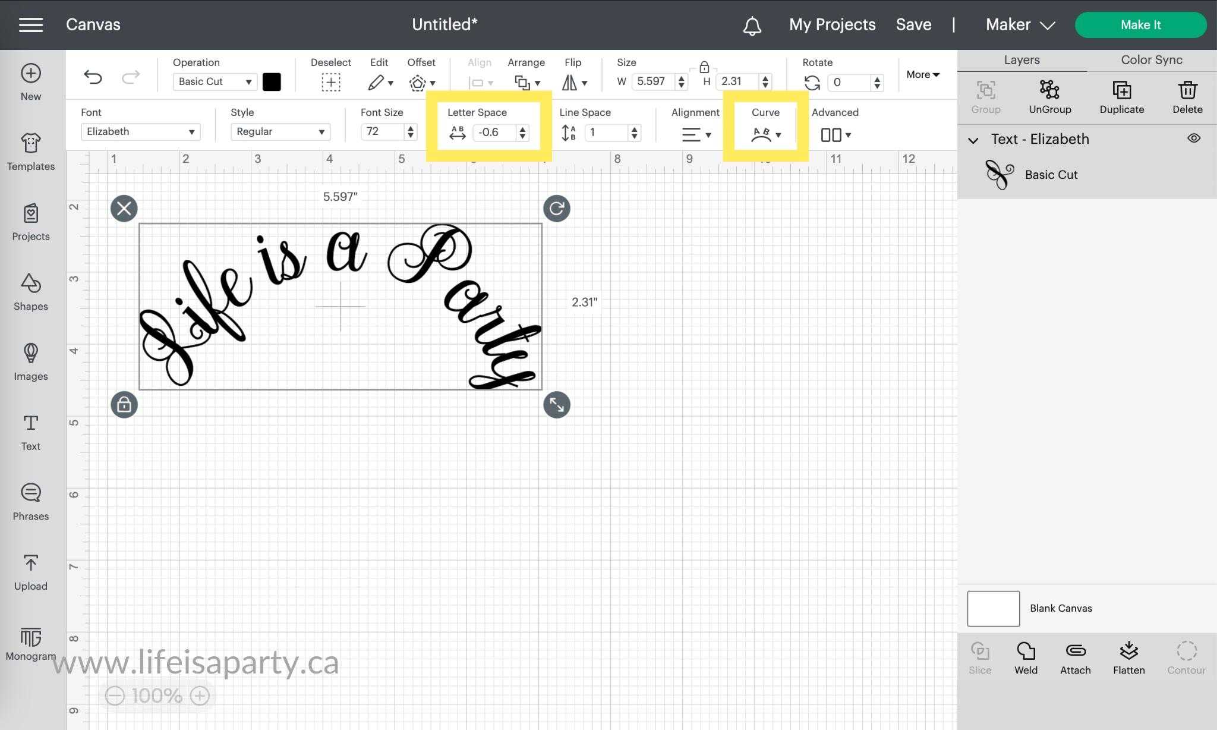The height and width of the screenshot is (730, 1217).
Task: Open the Upload panel
Action: click(x=30, y=572)
